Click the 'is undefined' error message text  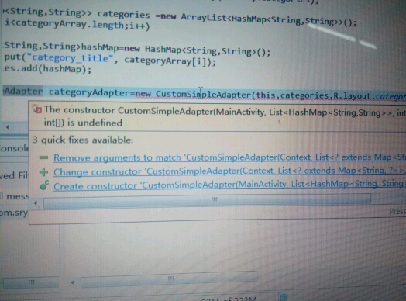[x=95, y=123]
